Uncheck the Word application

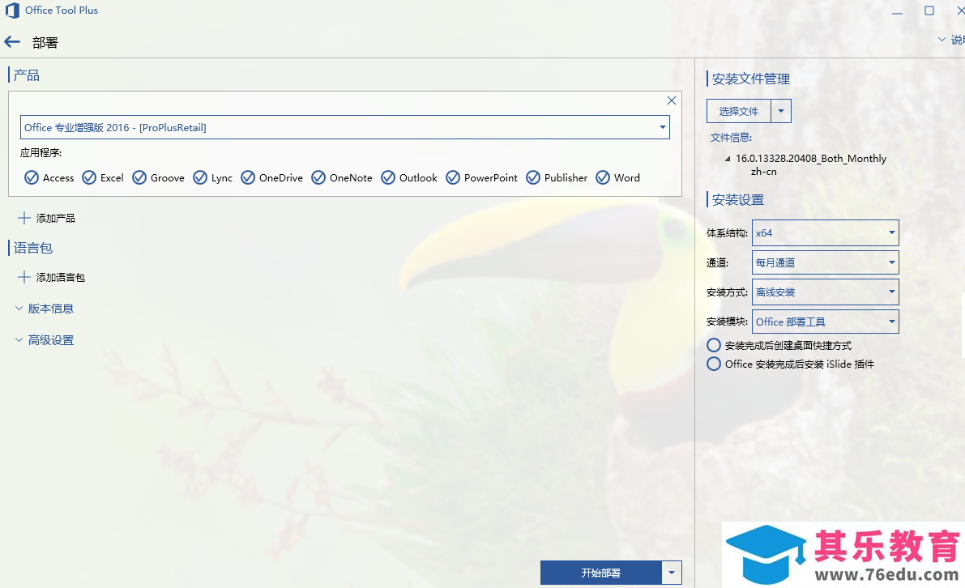[x=603, y=177]
